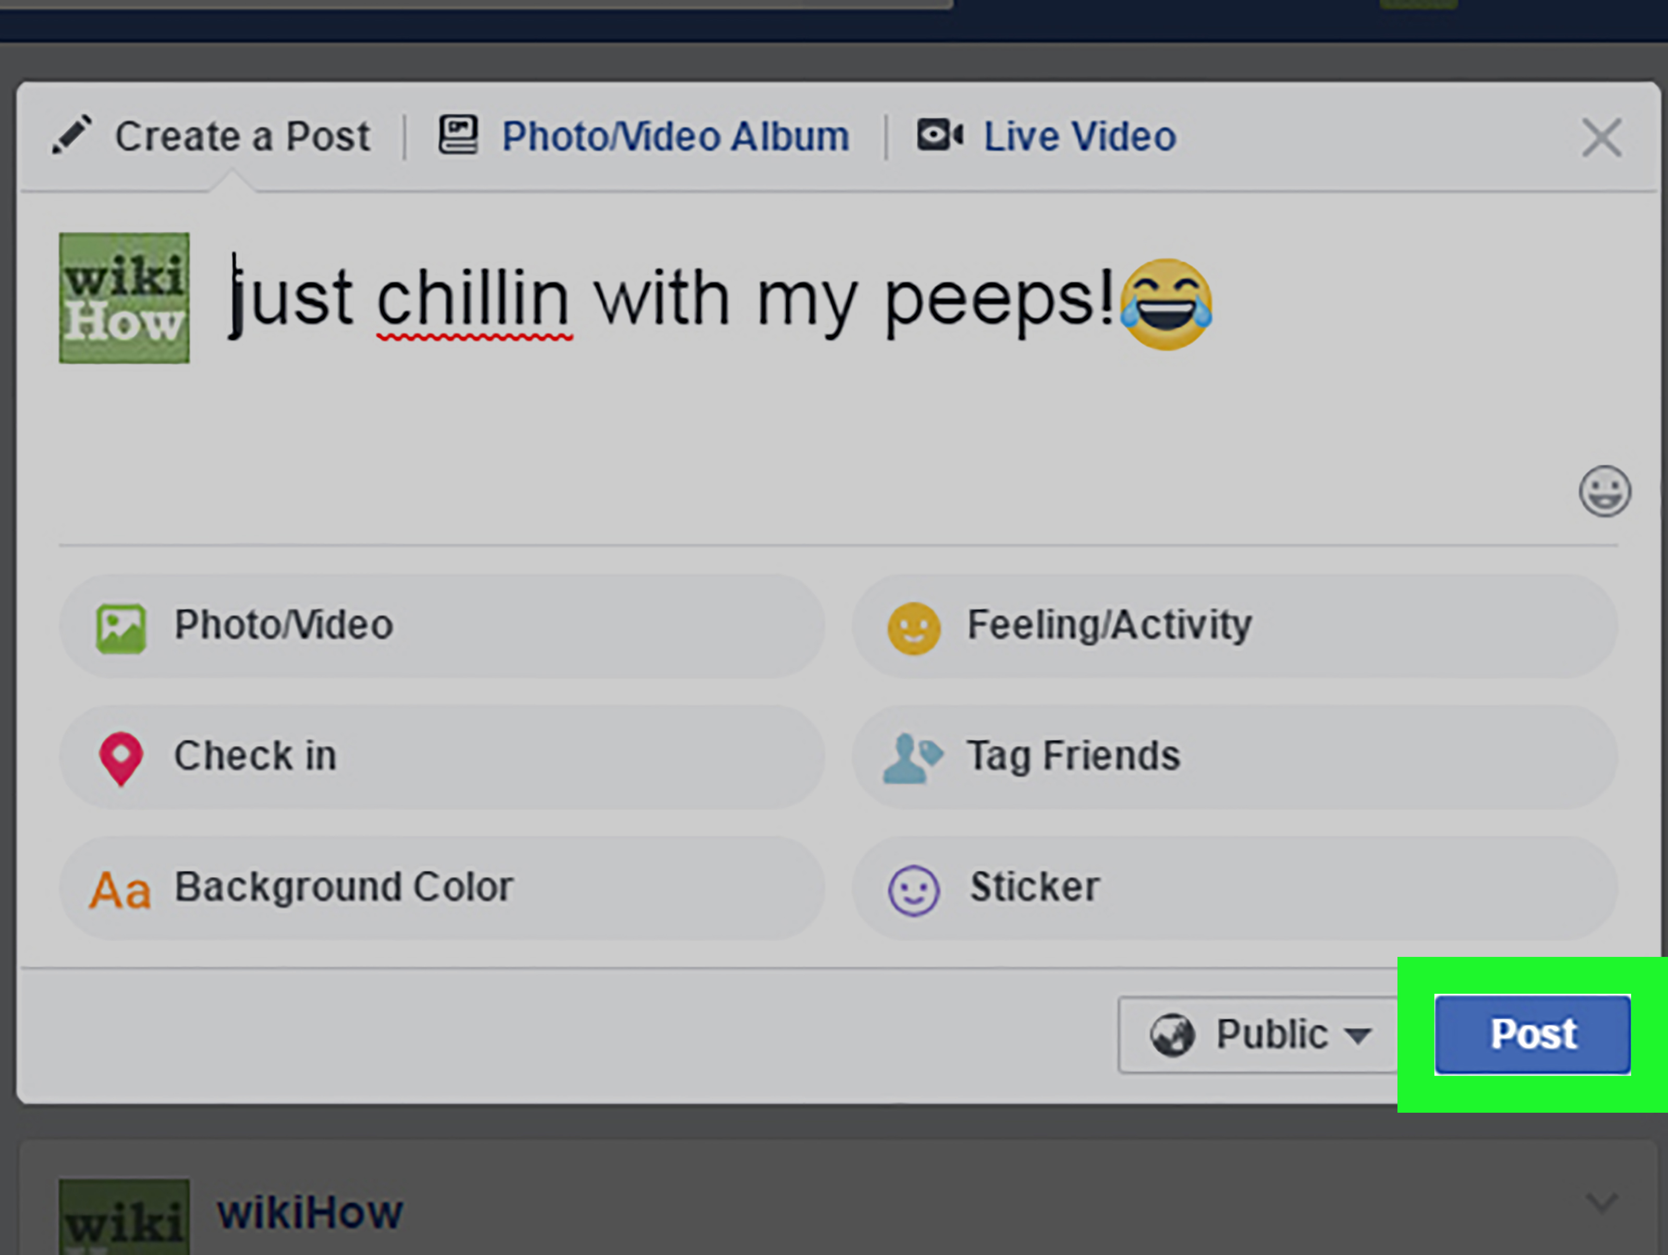Close the Create a Post dialog
The width and height of the screenshot is (1668, 1255).
click(1601, 138)
